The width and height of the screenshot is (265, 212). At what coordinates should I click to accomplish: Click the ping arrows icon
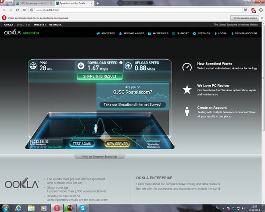point(33,66)
